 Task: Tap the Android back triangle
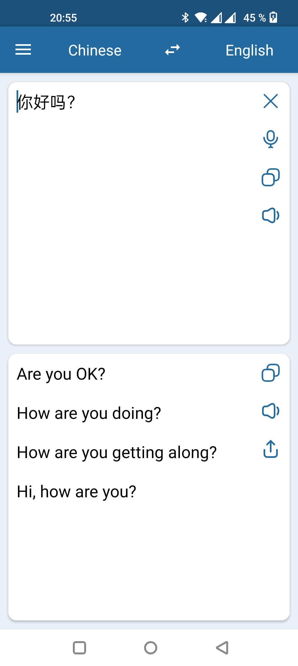click(222, 648)
